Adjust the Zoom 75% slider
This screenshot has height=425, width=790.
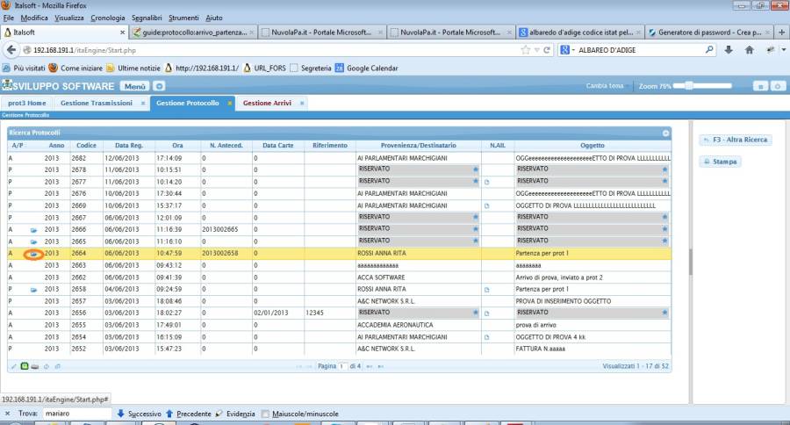[x=690, y=86]
